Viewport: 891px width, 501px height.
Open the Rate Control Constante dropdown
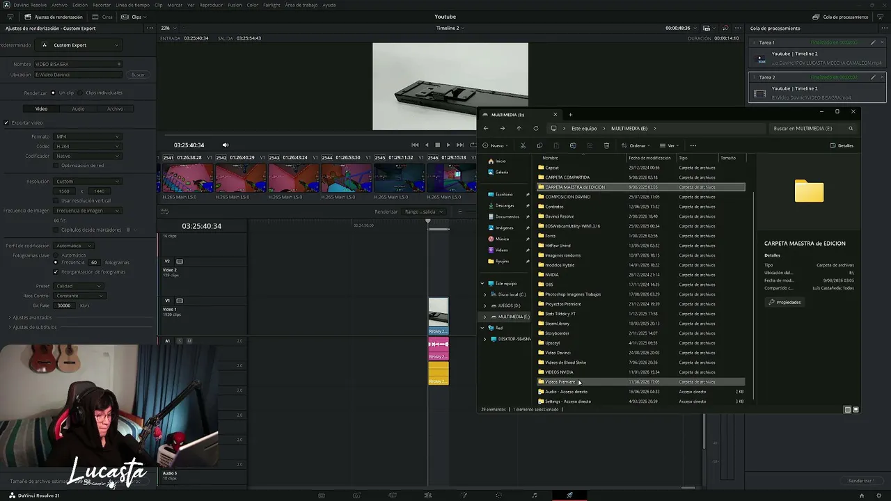pos(79,296)
